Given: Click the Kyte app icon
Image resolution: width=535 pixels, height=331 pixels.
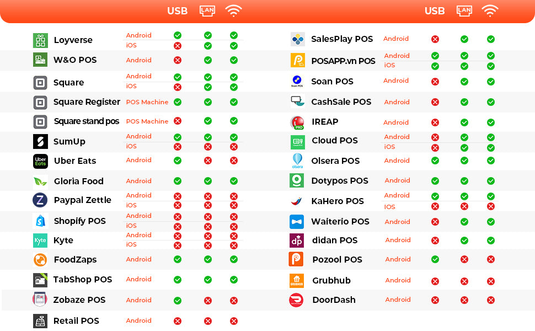Looking at the screenshot, I should 40,241.
